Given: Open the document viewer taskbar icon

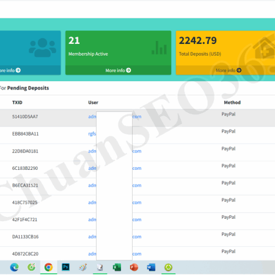Looking at the screenshot, I should (100, 267).
